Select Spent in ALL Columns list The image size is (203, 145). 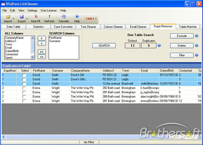[9, 58]
